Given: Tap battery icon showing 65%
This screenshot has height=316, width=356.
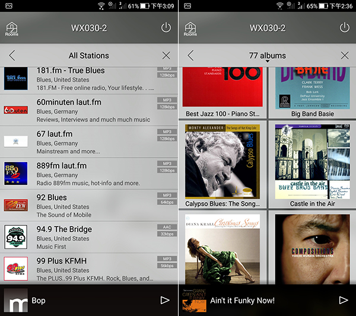Looking at the screenshot, I should coord(323,6).
